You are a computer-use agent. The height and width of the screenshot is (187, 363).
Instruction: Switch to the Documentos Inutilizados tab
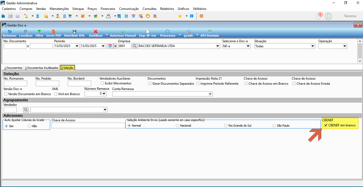42,68
